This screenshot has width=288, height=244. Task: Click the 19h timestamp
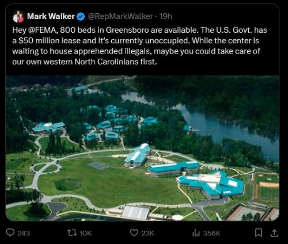166,17
